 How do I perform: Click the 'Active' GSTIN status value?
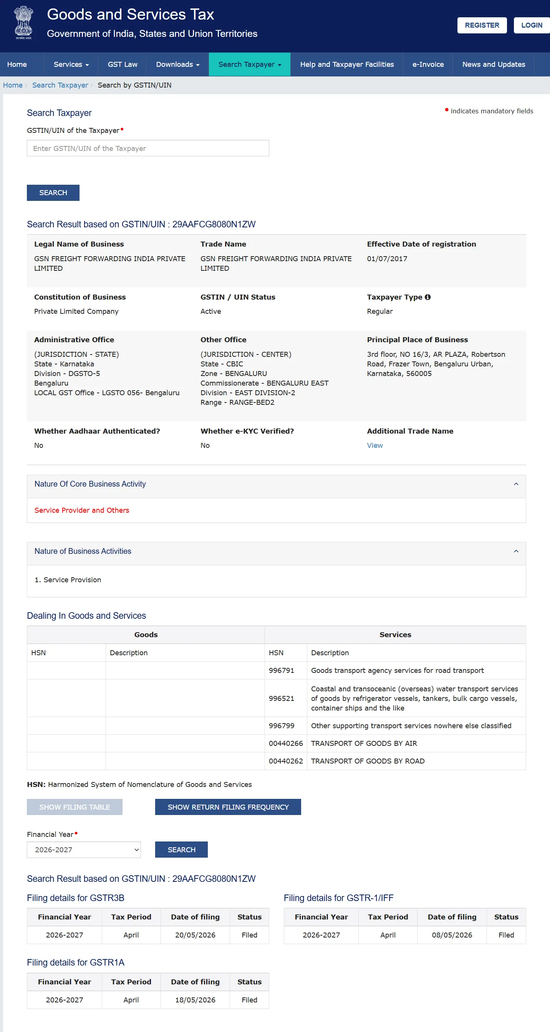(211, 311)
